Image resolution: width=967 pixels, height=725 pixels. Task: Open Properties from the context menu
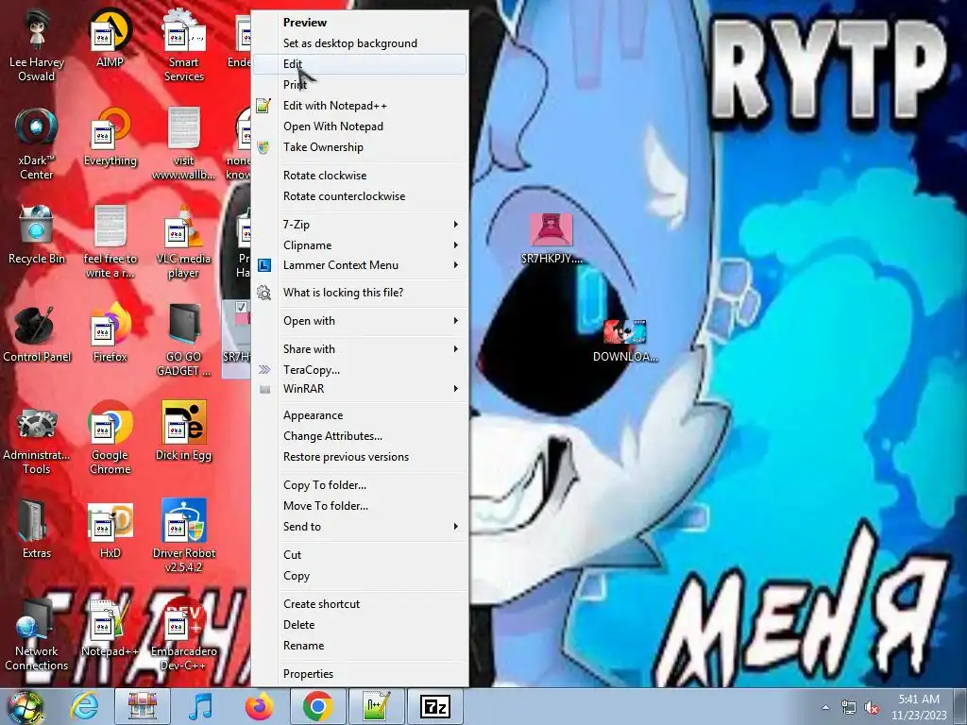click(360, 674)
